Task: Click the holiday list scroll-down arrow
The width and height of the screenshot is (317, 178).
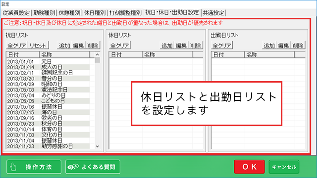Action: click(x=97, y=146)
